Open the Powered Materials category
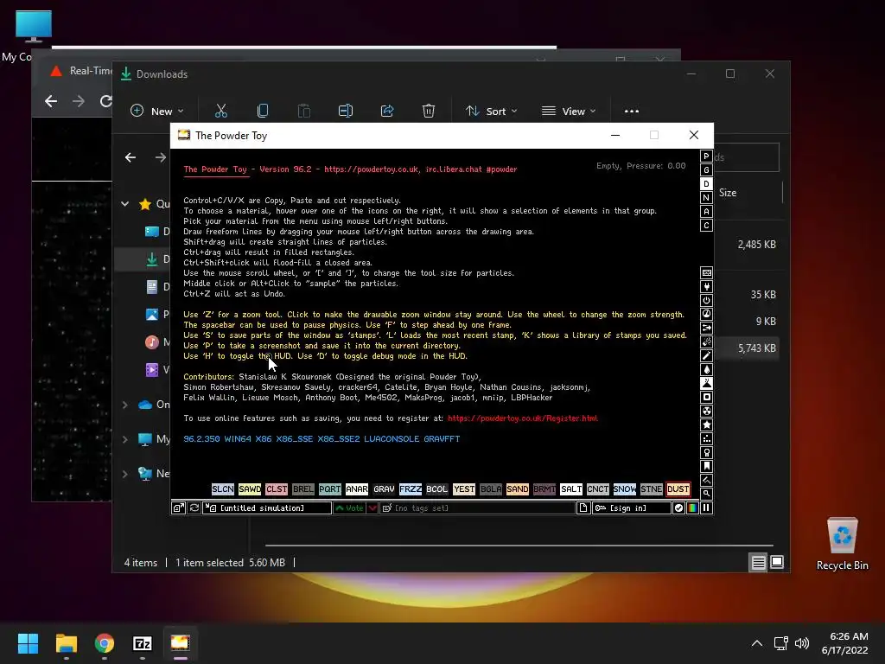This screenshot has width=885, height=664. (706, 300)
